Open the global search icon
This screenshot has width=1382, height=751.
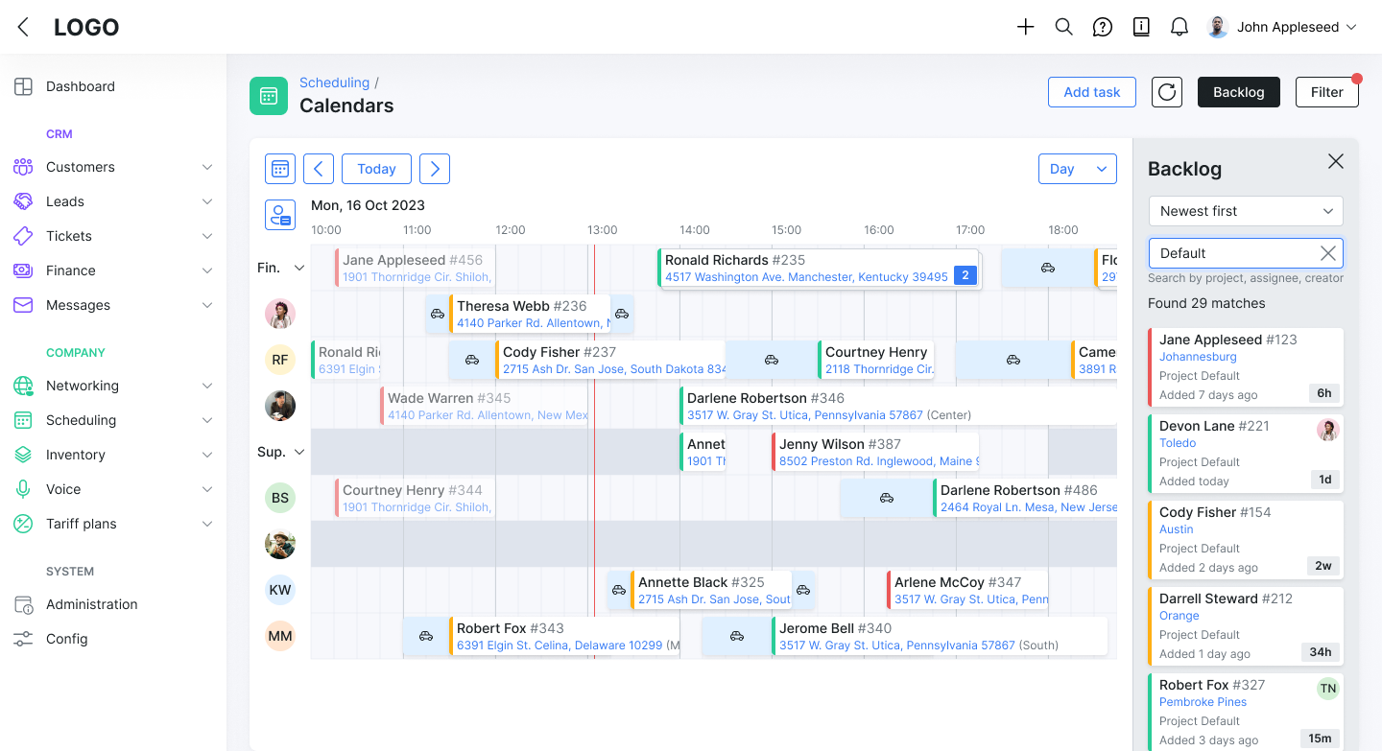[1063, 27]
